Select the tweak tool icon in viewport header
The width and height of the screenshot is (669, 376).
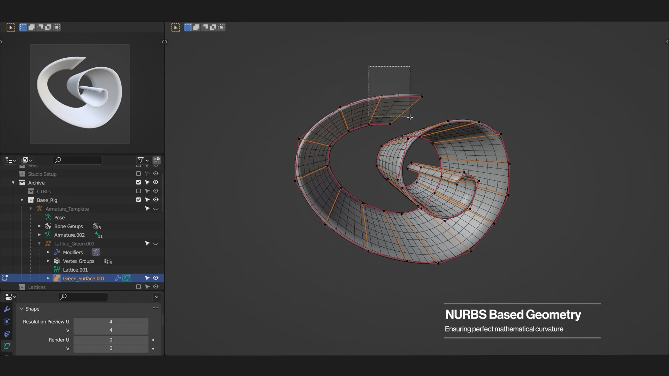point(175,27)
